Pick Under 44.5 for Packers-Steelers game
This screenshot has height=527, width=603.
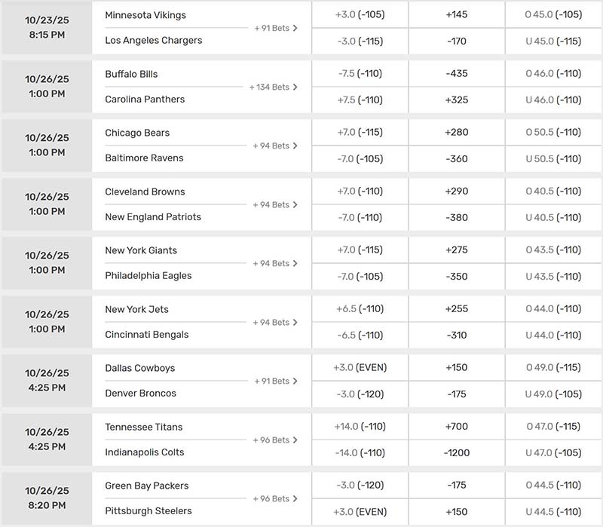tap(554, 511)
